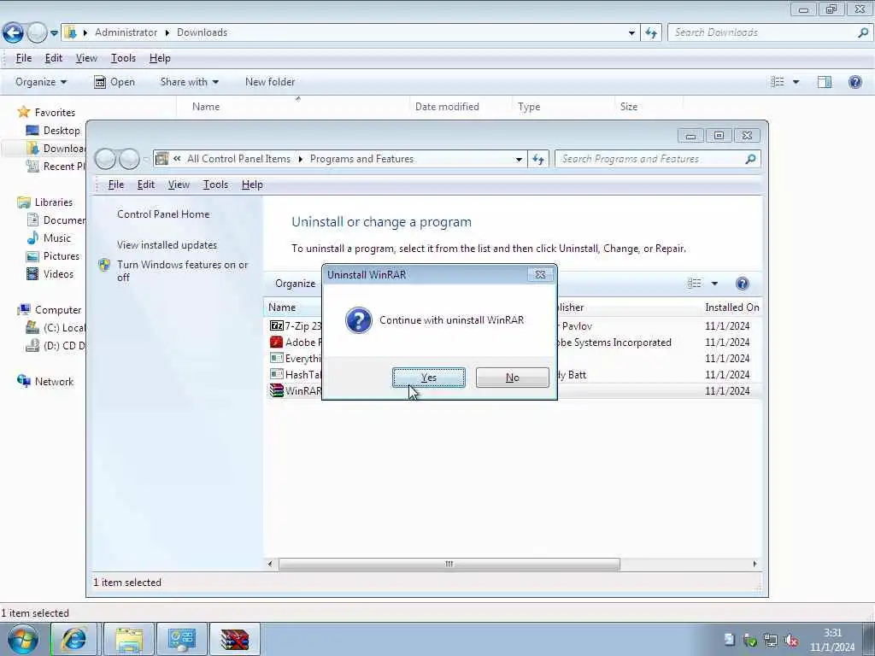Image resolution: width=875 pixels, height=656 pixels.
Task: Confirm WinRAR uninstall with Yes button
Action: pyautogui.click(x=429, y=378)
